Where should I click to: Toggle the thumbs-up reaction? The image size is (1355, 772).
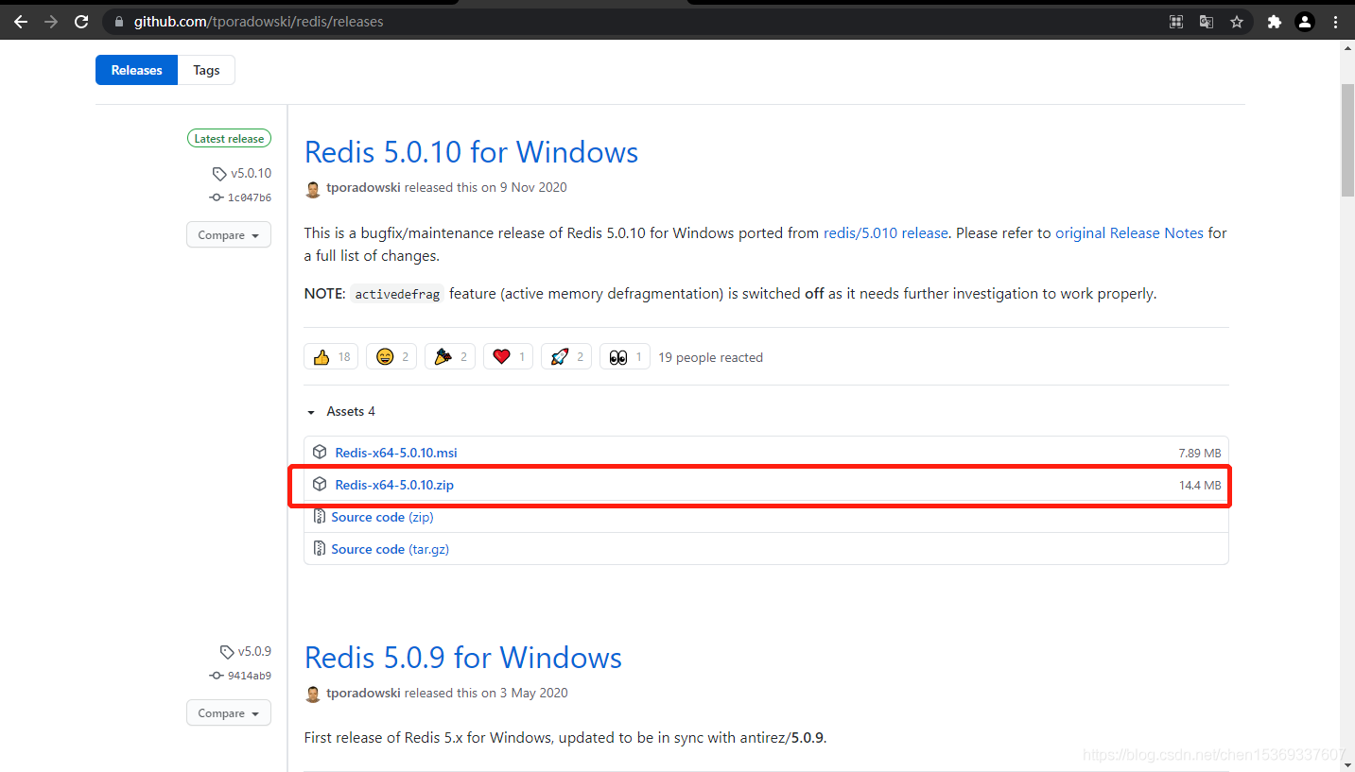(x=330, y=356)
